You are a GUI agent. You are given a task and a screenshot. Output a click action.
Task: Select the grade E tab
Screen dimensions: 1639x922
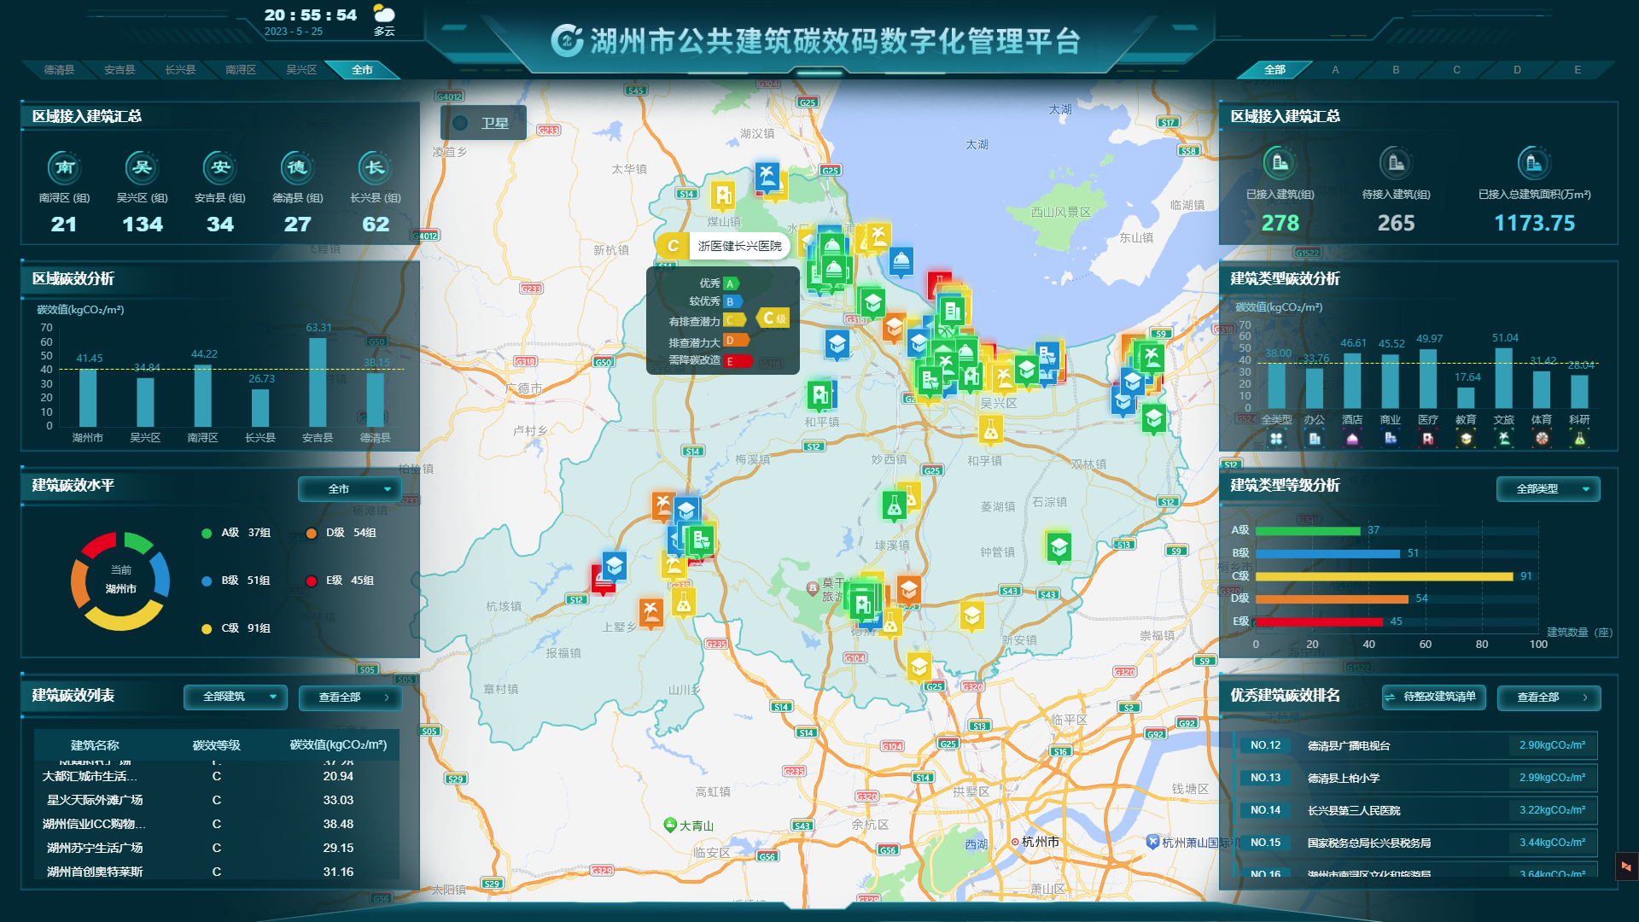click(1578, 70)
